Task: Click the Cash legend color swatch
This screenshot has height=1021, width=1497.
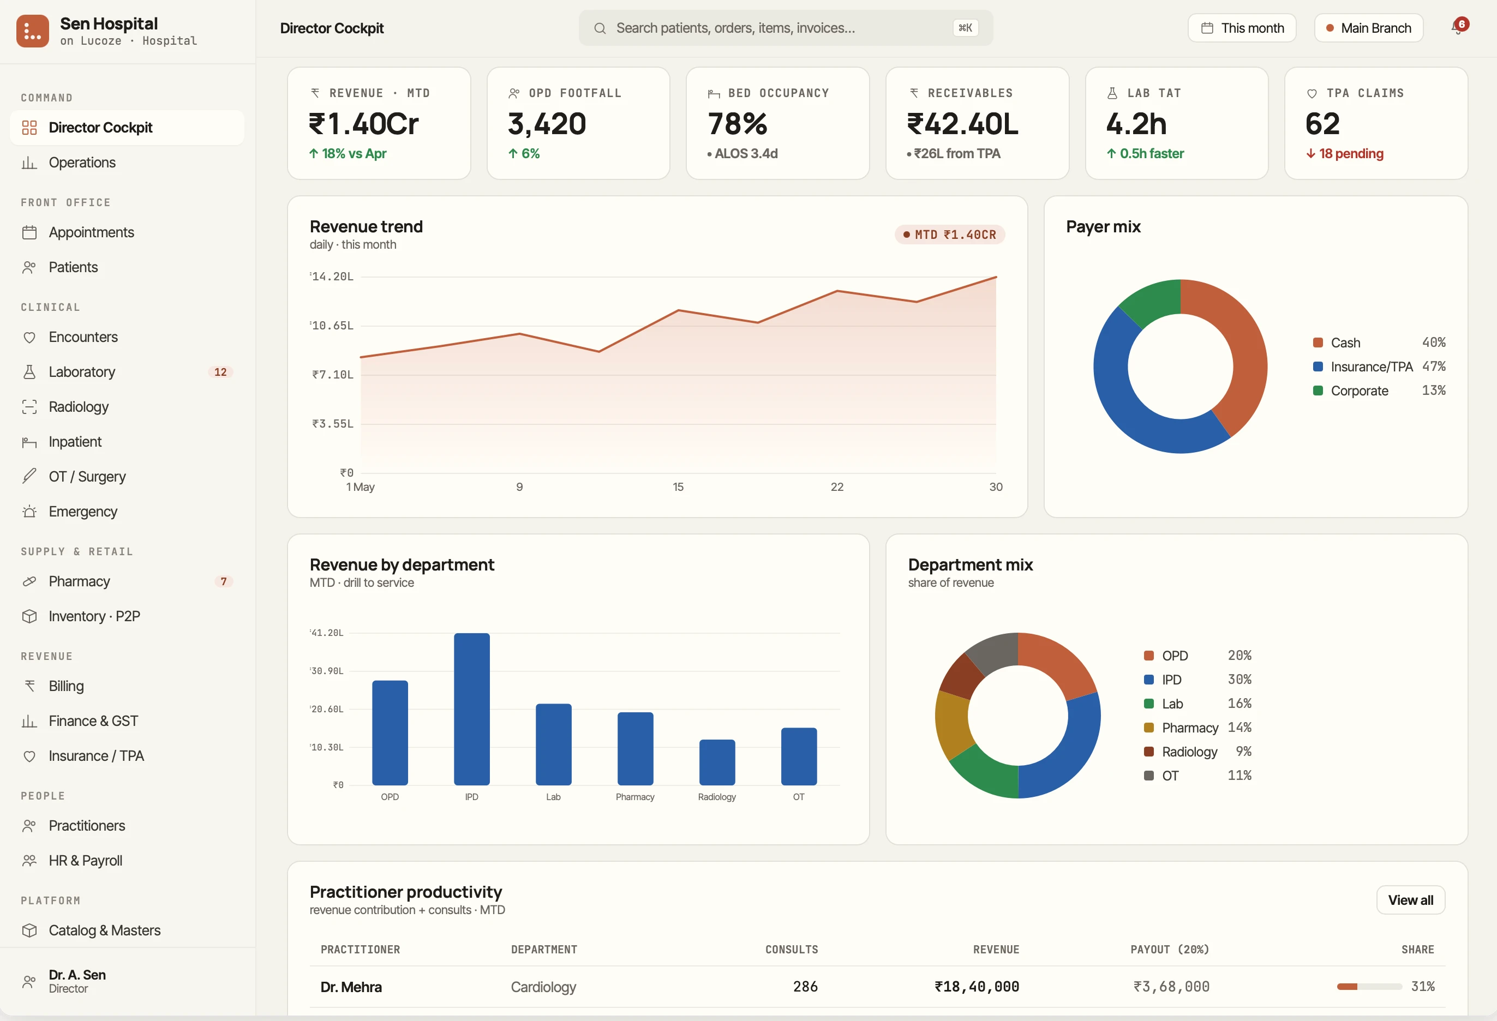Action: point(1318,343)
